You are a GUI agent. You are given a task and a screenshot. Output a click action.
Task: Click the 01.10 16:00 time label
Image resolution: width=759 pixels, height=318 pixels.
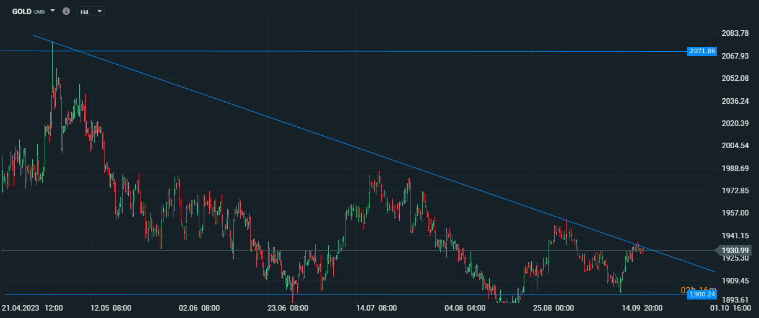click(731, 308)
